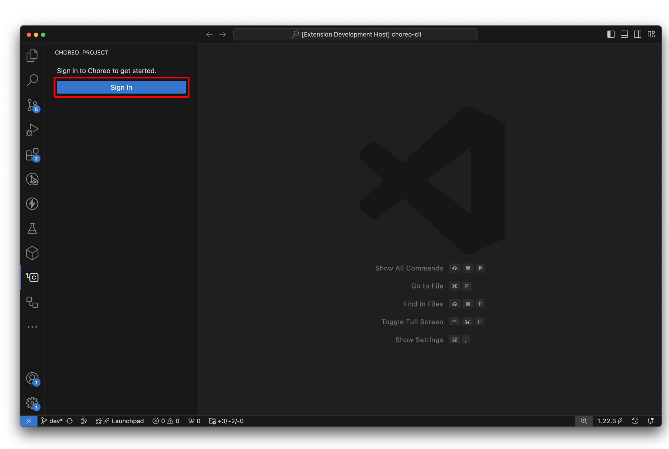Open forwarded ports indicator showing 0
Viewport: 669px width, 449px height.
194,421
